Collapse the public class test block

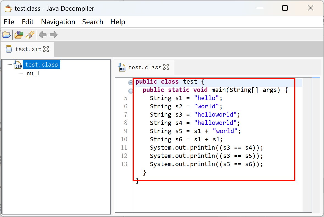[x=131, y=83]
